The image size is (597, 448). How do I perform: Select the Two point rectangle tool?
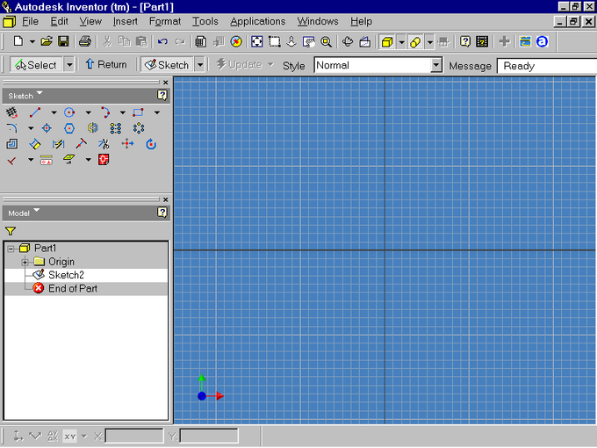click(x=138, y=112)
